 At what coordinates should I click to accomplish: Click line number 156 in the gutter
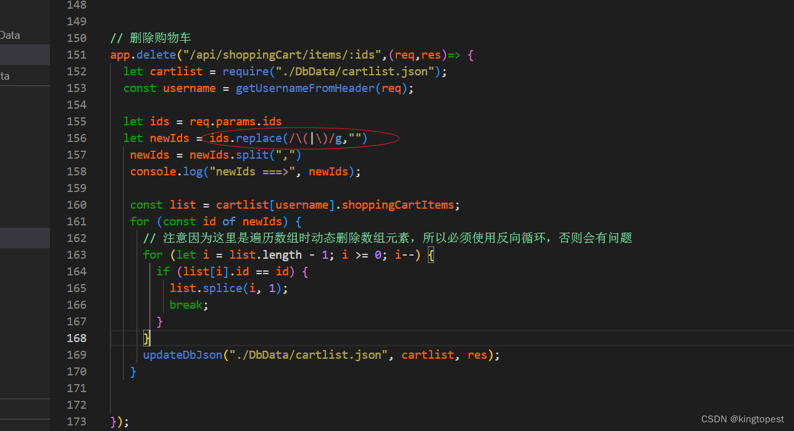[x=77, y=138]
